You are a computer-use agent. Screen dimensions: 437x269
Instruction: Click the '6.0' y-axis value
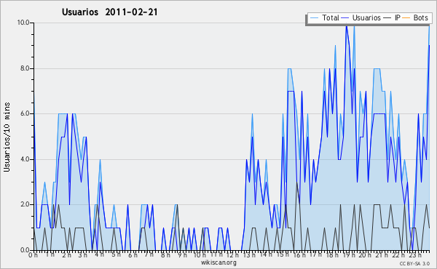(x=25, y=113)
